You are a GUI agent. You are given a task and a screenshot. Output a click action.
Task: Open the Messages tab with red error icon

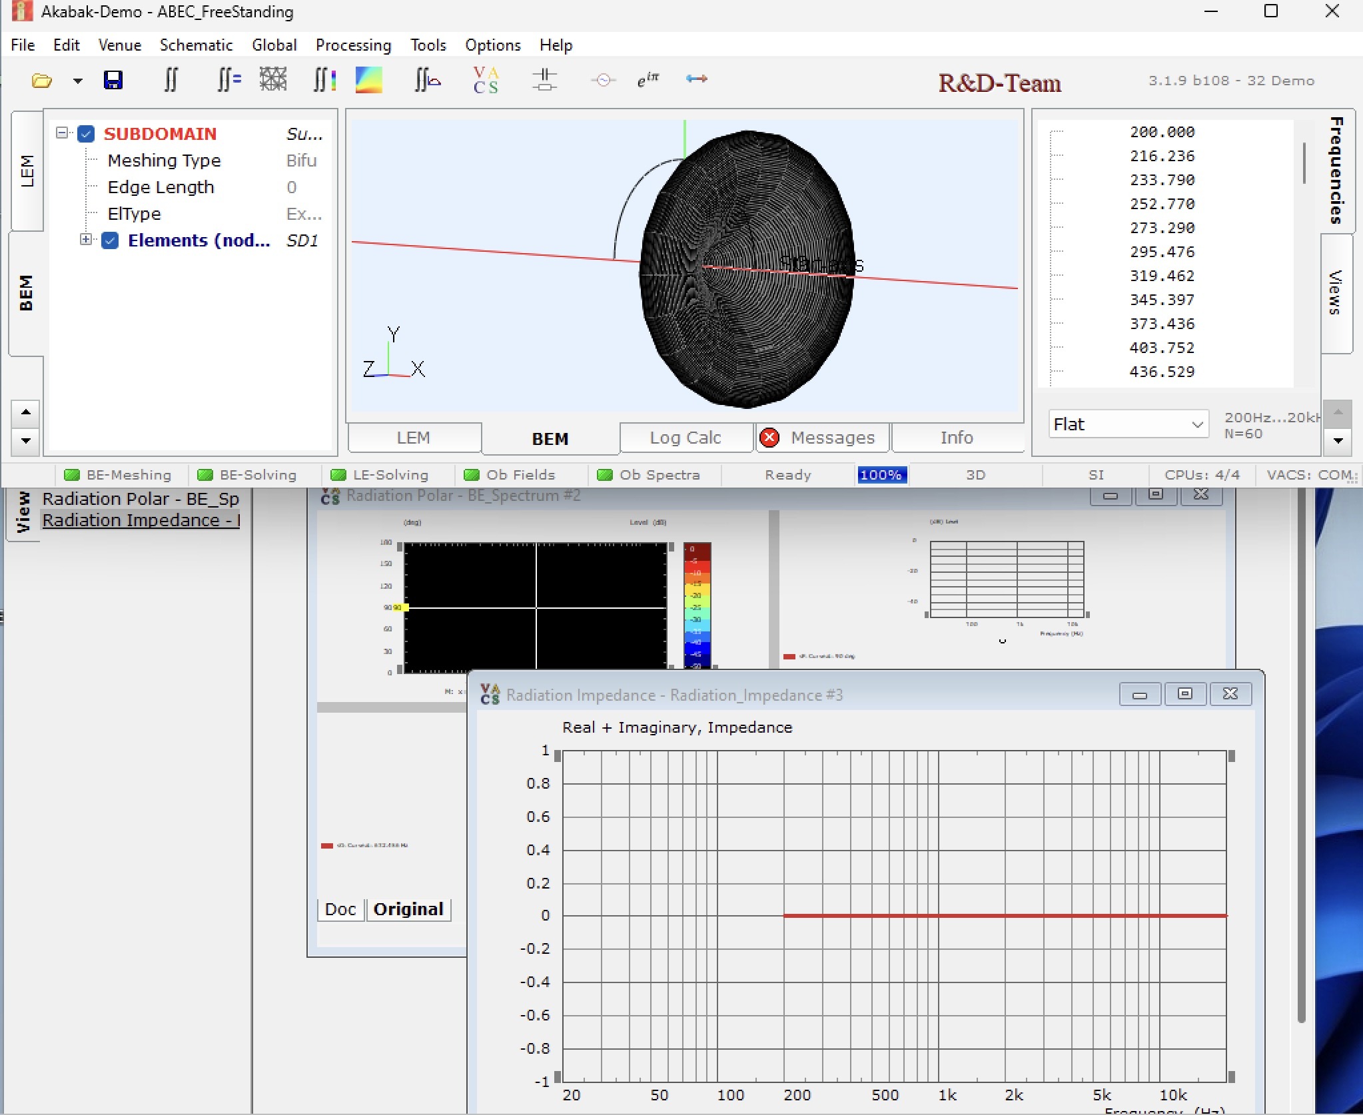[x=823, y=438]
